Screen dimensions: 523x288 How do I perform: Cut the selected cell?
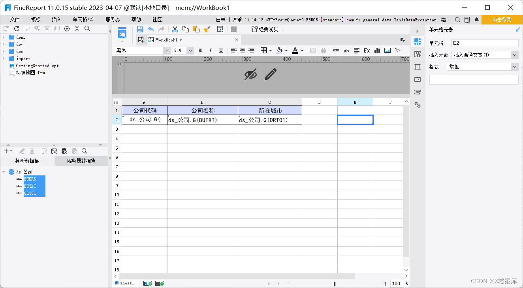(175, 29)
